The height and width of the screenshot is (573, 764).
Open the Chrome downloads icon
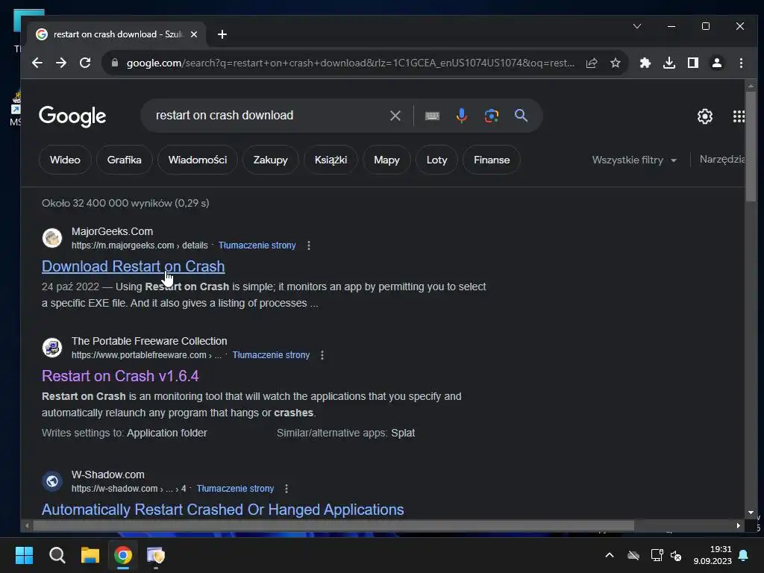669,63
